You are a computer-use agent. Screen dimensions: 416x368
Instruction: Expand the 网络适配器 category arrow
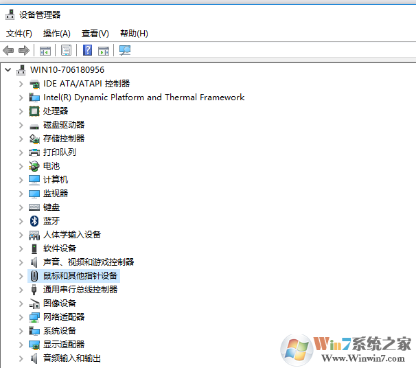[x=21, y=317]
